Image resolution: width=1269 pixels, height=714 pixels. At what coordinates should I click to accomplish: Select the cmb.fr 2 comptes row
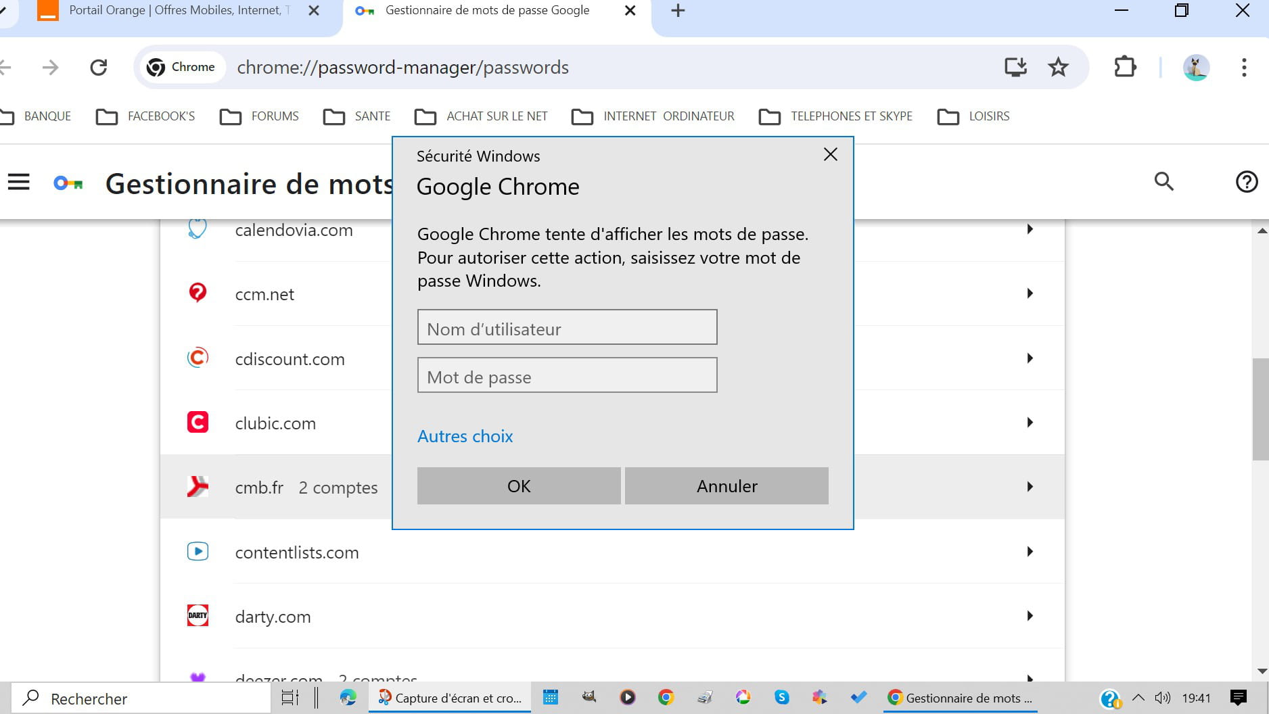(x=612, y=487)
